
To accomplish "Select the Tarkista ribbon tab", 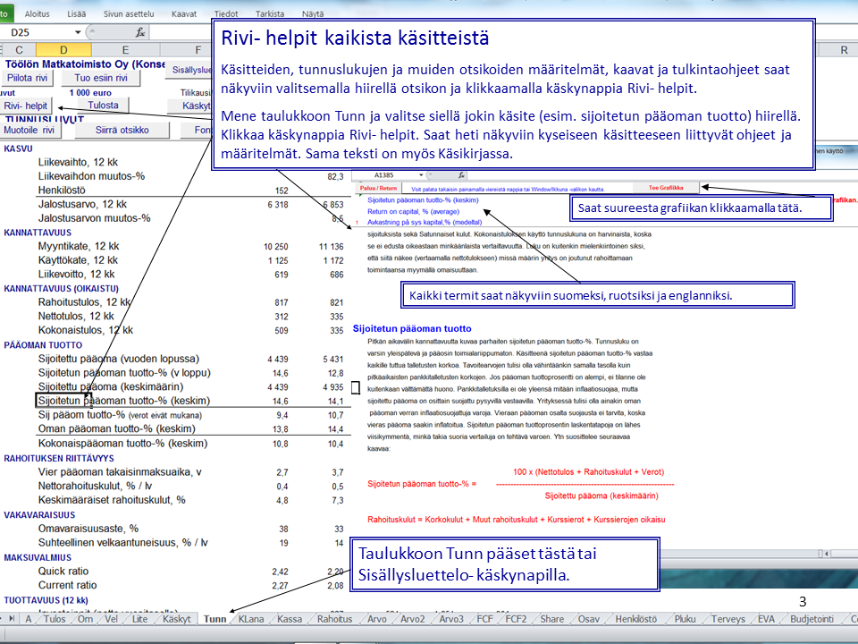I will click(x=270, y=13).
